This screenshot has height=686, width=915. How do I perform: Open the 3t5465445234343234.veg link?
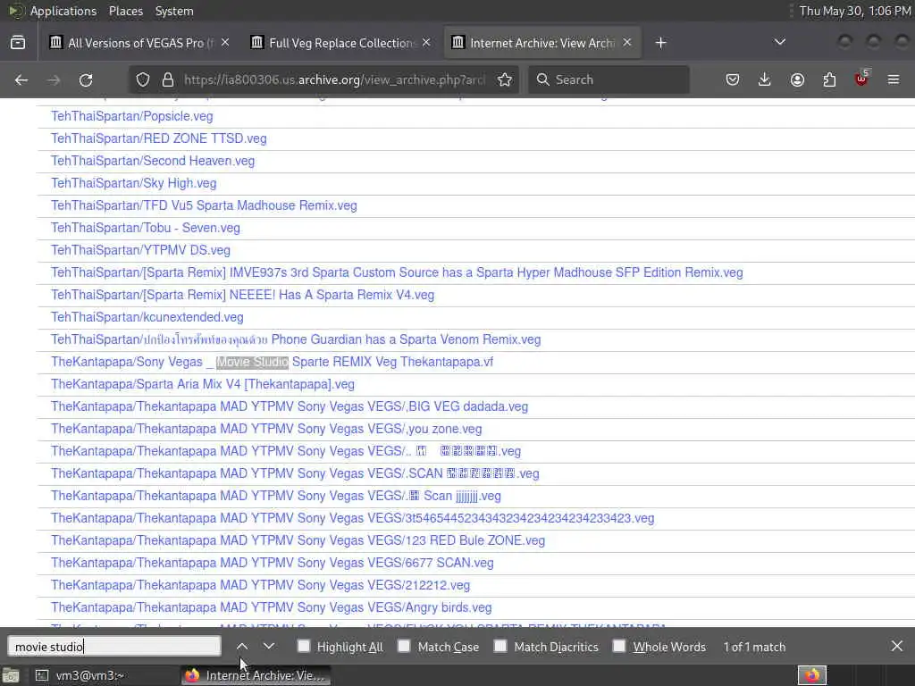(352, 518)
